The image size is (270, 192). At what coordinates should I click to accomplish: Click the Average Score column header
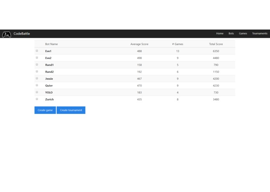pos(139,44)
